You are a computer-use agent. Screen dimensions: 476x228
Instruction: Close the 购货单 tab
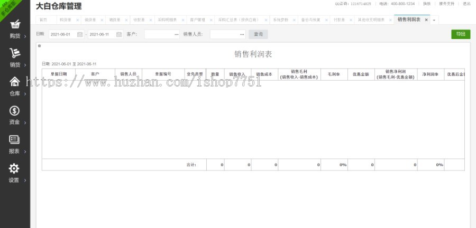(x=77, y=20)
